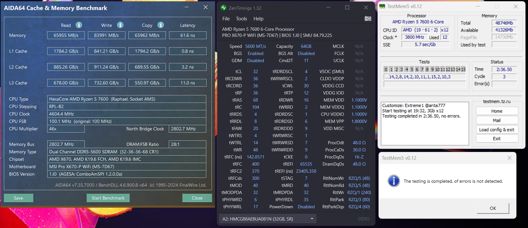Open the Tools menu in ZenTimings
The width and height of the screenshot is (528, 228).
(x=241, y=19)
